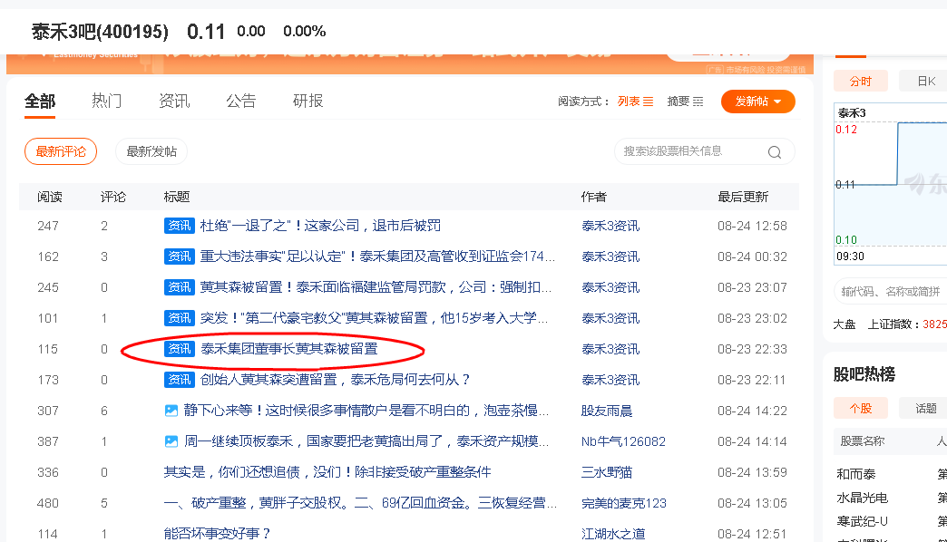Open 寒武纪-U in the hot stock list

coord(862,521)
